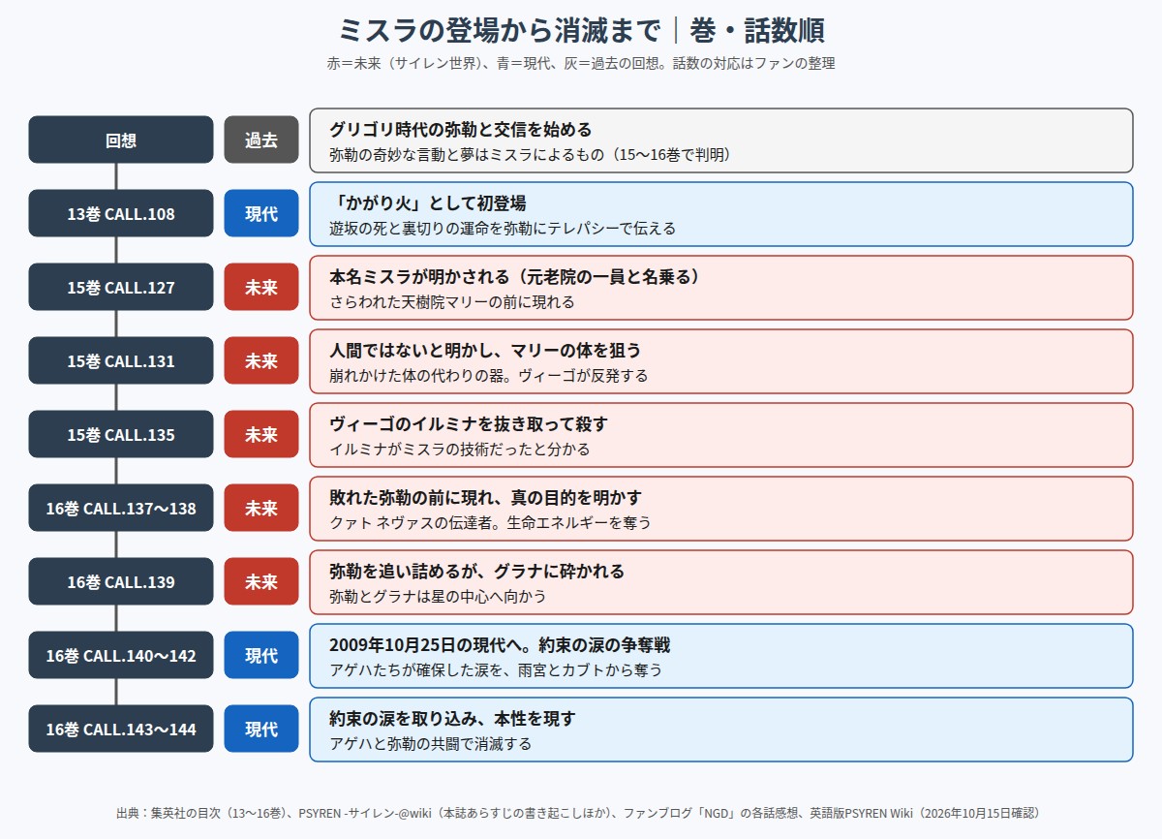
Task: Click text イルミナがミスラの技術だったと分かる
Action: [460, 449]
